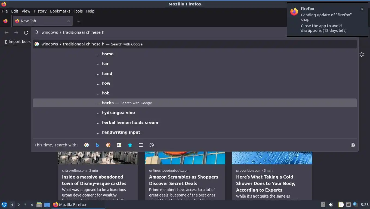Select the 'hand' search suggestion
This screenshot has height=209, width=370.
click(195, 73)
